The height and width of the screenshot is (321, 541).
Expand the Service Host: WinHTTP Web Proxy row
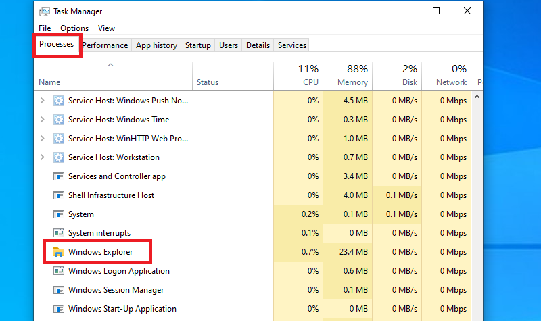point(43,139)
